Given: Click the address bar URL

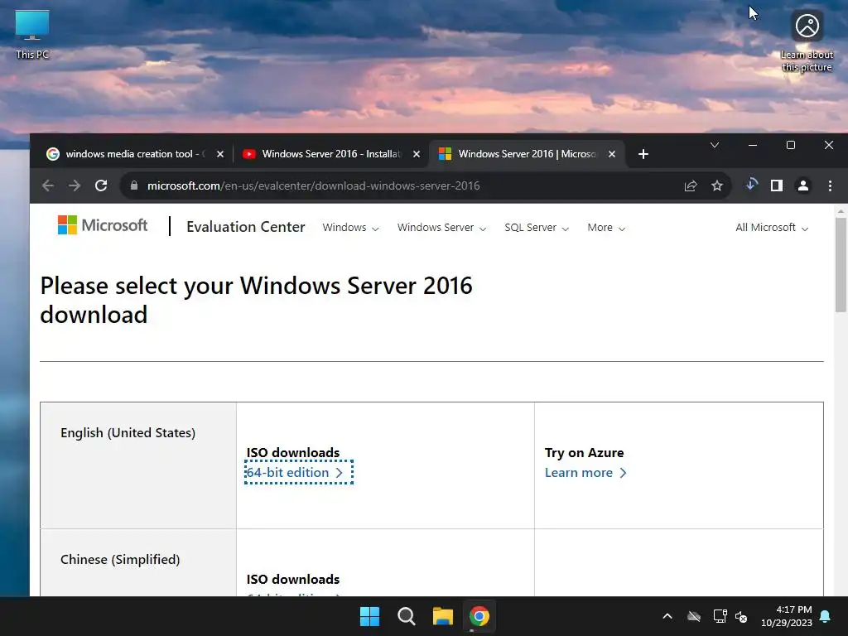Looking at the screenshot, I should pos(313,185).
